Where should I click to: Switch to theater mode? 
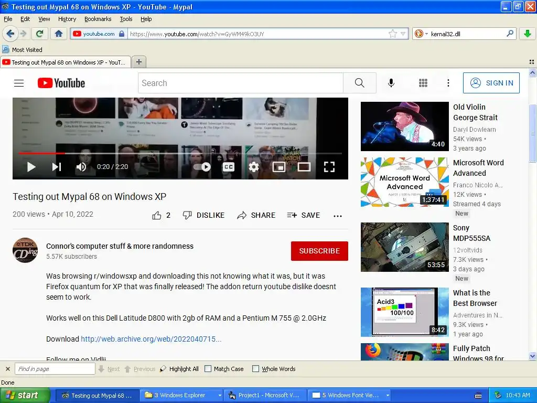304,167
